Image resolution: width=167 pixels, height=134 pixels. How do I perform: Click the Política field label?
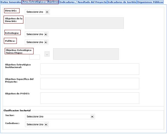tap(10, 41)
